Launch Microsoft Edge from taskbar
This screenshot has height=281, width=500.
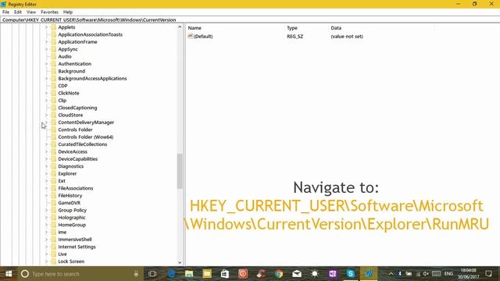tap(172, 274)
